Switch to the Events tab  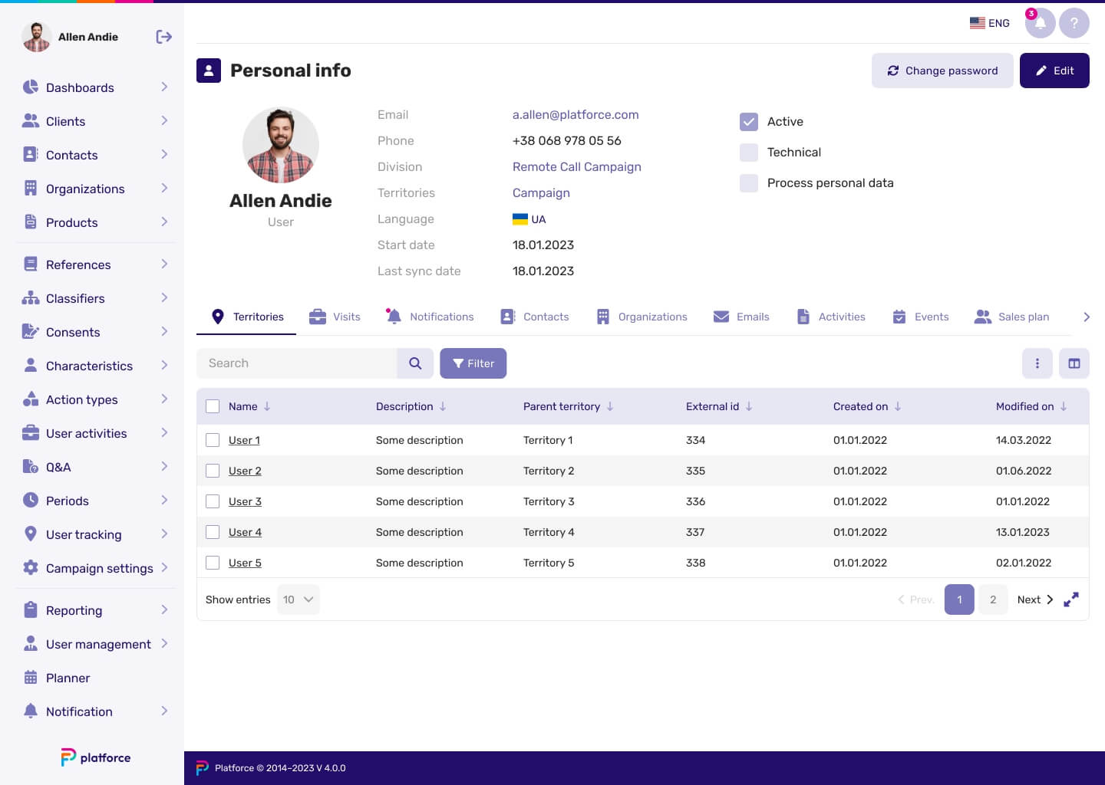(x=921, y=317)
